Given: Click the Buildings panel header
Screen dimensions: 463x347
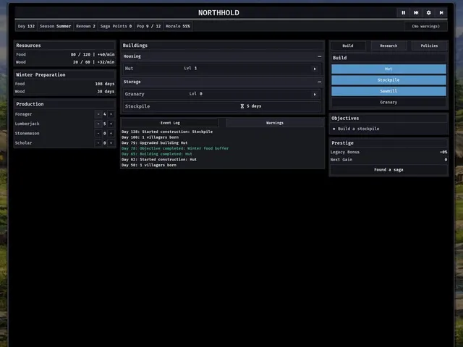Looking at the screenshot, I should [223, 46].
